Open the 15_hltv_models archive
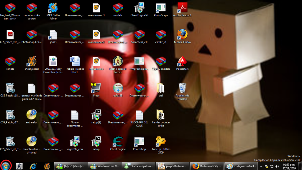The image size is (302, 170). click(x=161, y=61)
